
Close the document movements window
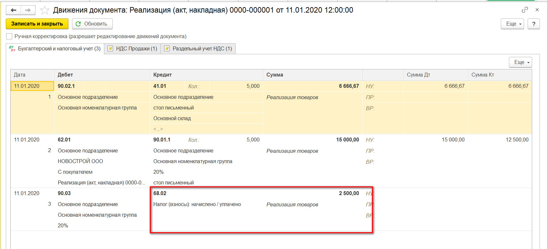point(537,10)
